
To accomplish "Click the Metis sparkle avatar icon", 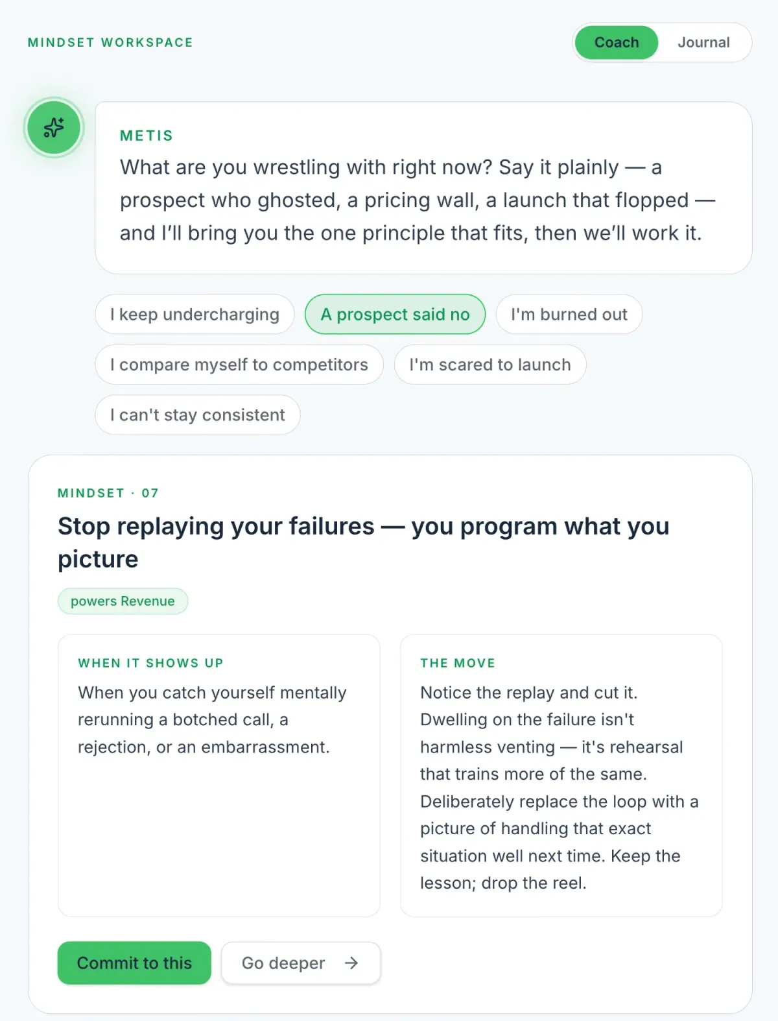I will pyautogui.click(x=54, y=127).
